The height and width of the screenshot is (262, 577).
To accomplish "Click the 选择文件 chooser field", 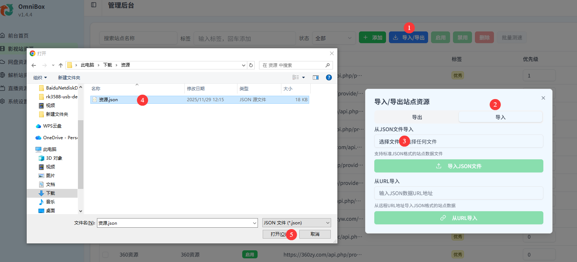I will tap(458, 141).
